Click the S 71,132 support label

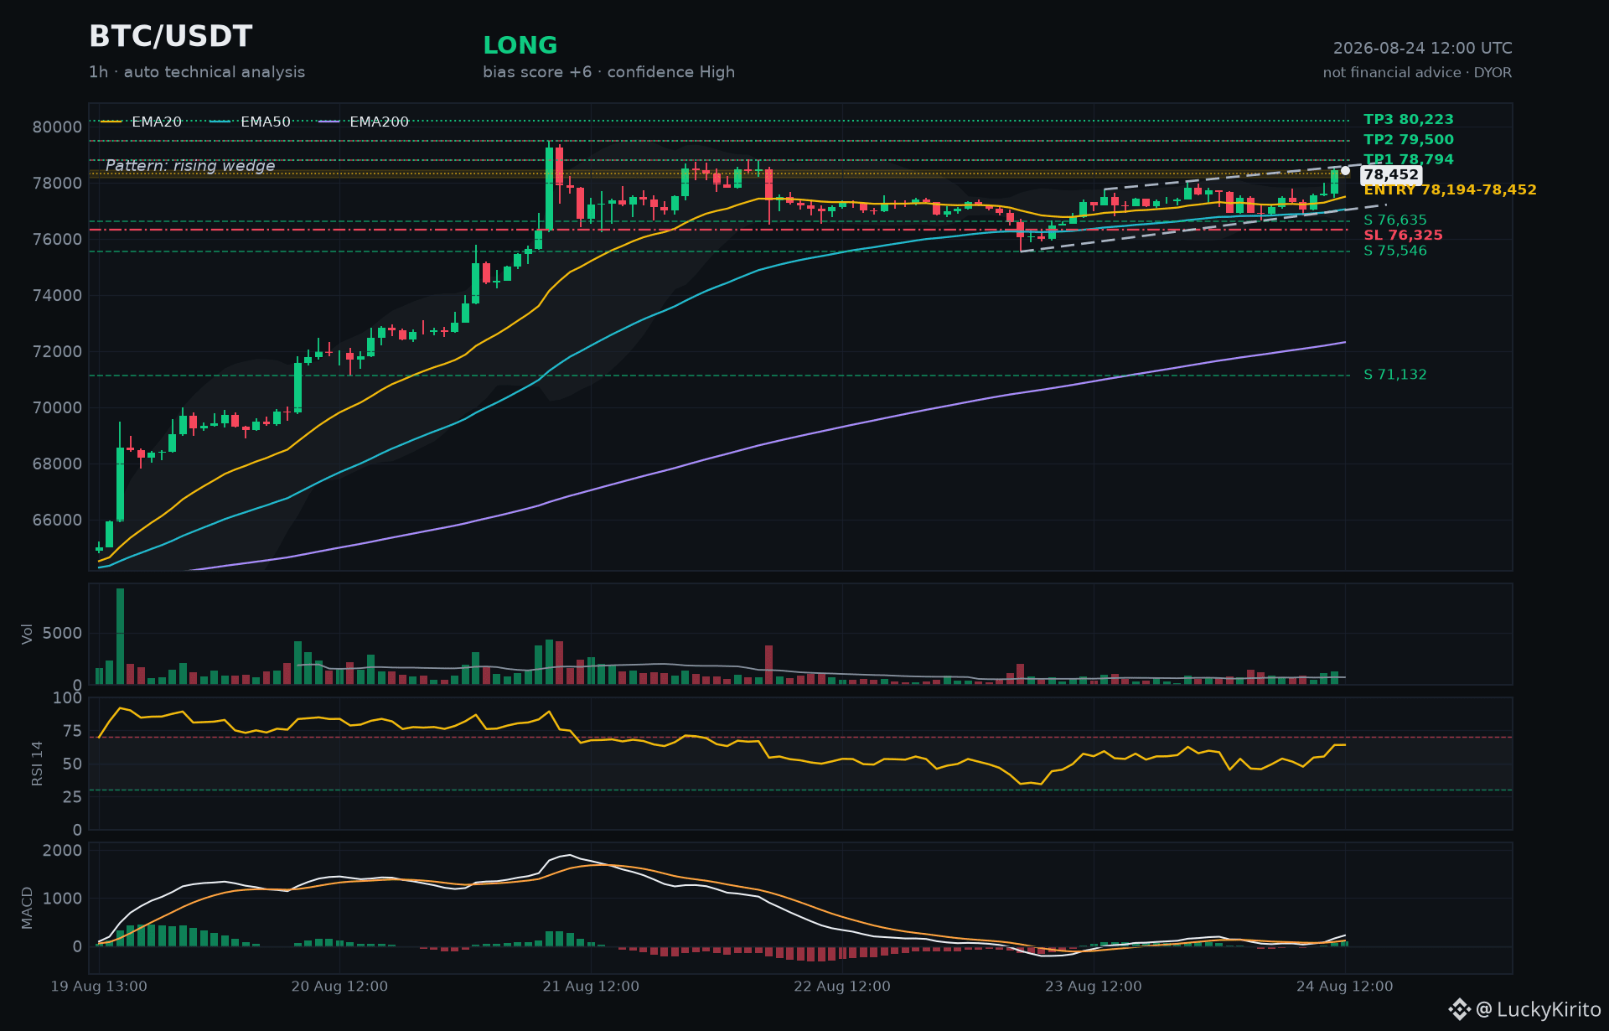pyautogui.click(x=1395, y=375)
